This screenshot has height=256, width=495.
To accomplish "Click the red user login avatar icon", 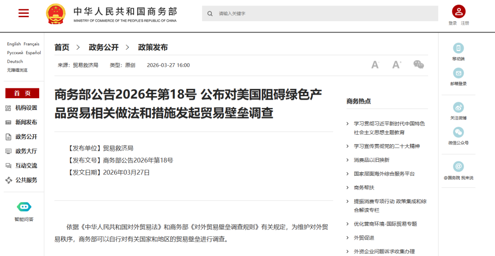I will point(458,12).
